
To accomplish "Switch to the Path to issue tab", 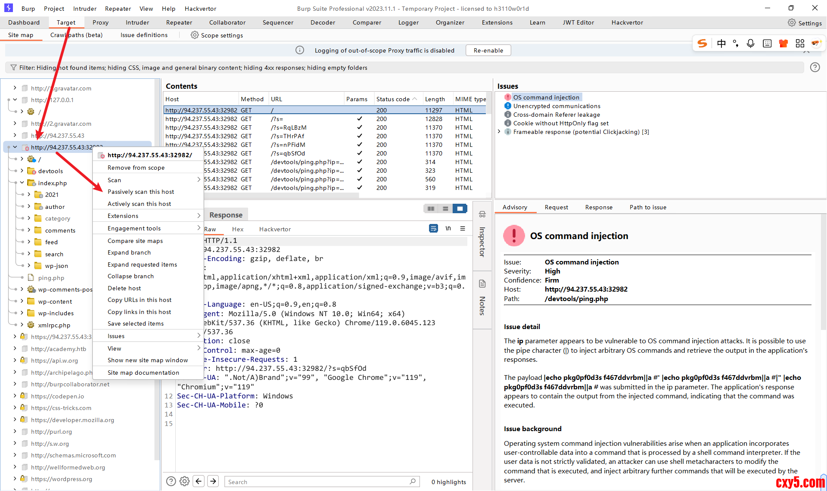I will 648,207.
